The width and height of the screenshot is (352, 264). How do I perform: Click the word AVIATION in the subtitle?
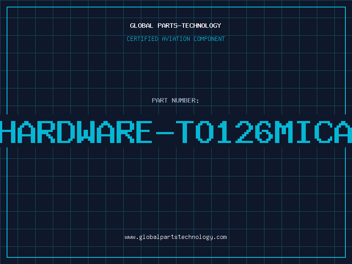[176, 39]
